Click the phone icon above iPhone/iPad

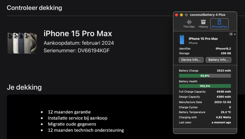(x=219, y=22)
